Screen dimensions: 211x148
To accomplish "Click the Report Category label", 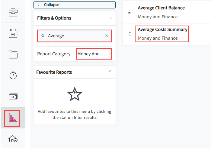I will (54, 54).
